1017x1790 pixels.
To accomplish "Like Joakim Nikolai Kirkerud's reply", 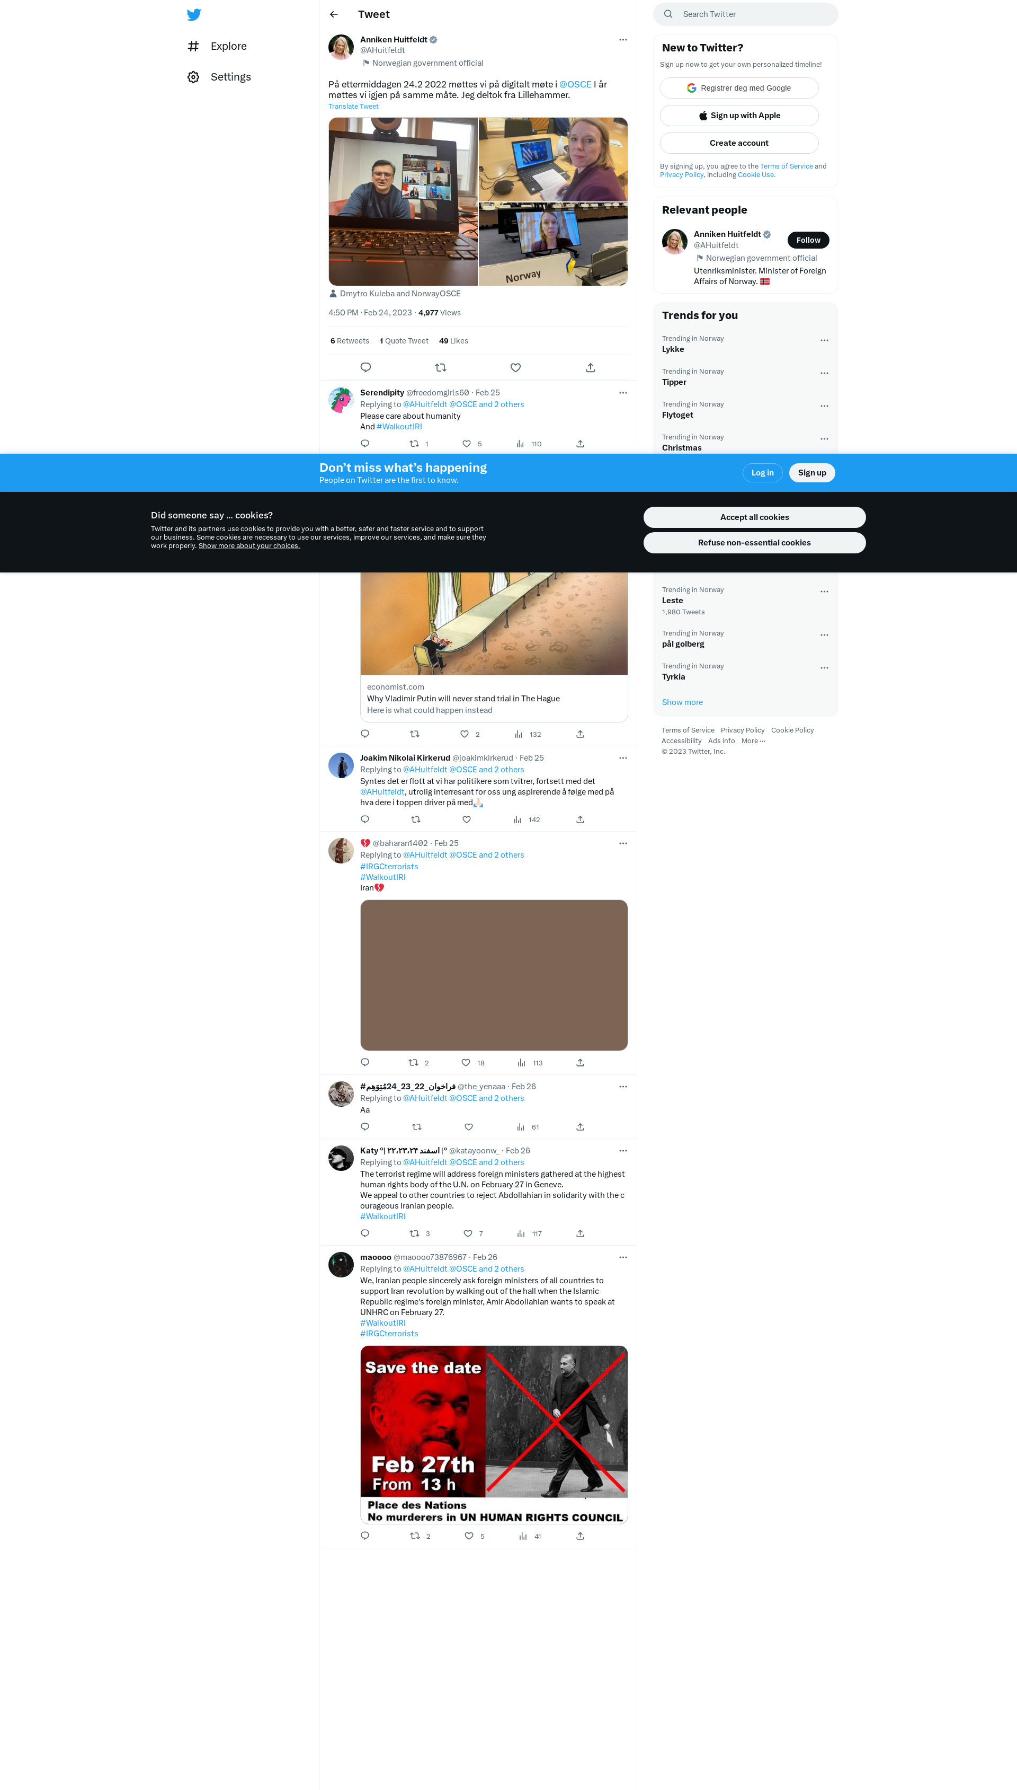I will pos(467,820).
